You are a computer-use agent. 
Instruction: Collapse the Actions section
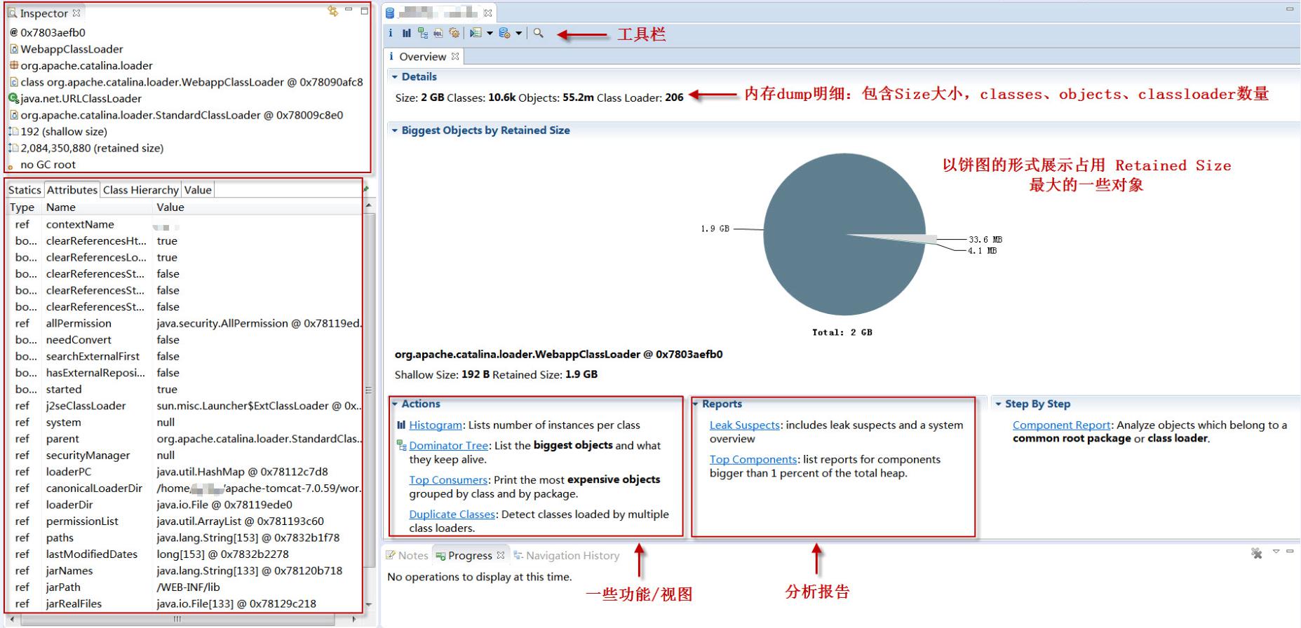395,404
